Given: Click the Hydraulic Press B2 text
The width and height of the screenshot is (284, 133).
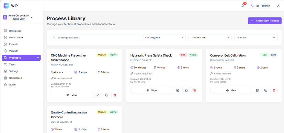Looking at the screenshot, I should (x=141, y=60).
